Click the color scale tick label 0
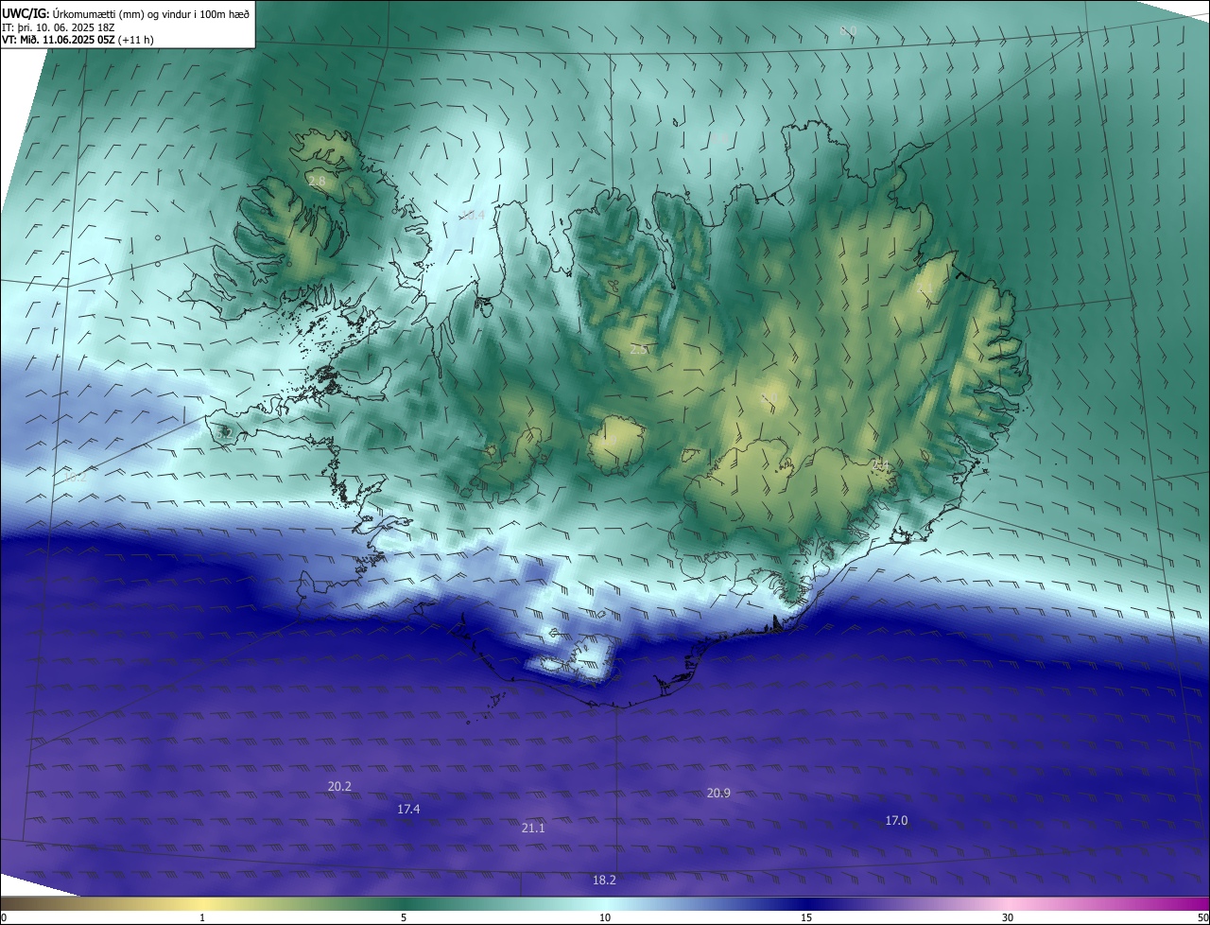 (x=4, y=917)
